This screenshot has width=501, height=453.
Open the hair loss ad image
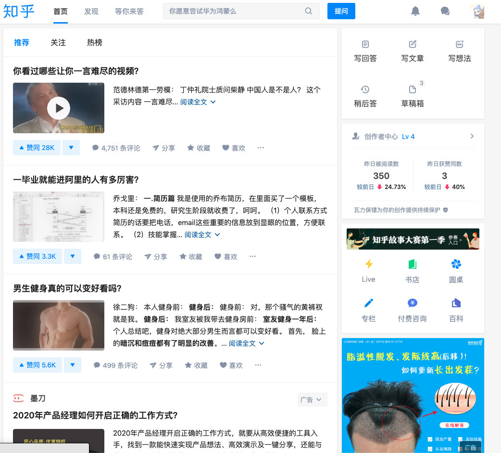coord(413,395)
